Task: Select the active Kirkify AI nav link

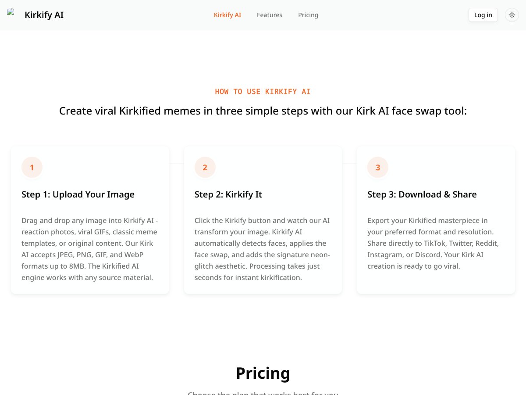Action: point(227,14)
